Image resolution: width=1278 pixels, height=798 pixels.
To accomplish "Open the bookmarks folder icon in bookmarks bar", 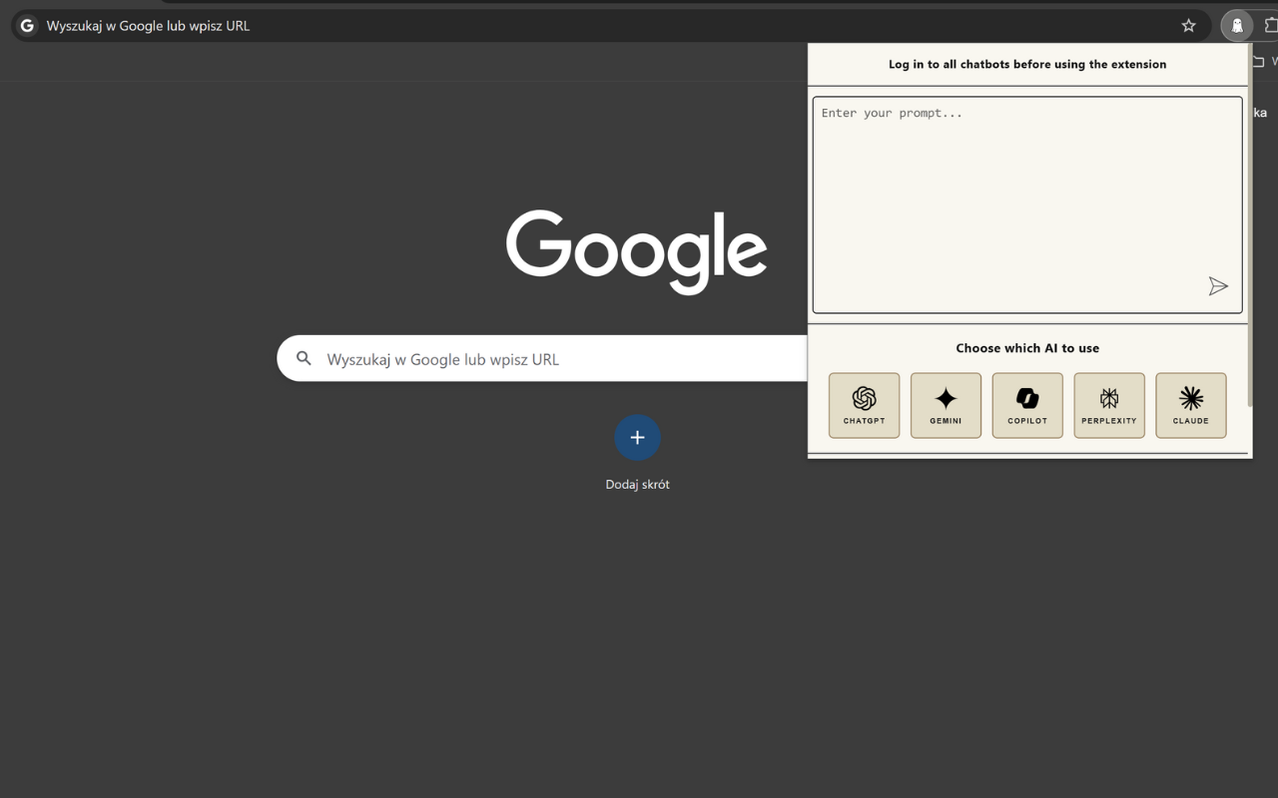I will (1258, 62).
